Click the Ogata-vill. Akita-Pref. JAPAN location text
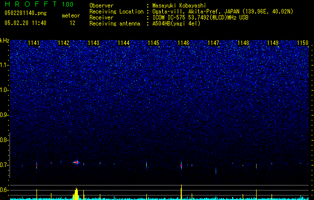Screen dimensions: 314x200 click(223, 11)
